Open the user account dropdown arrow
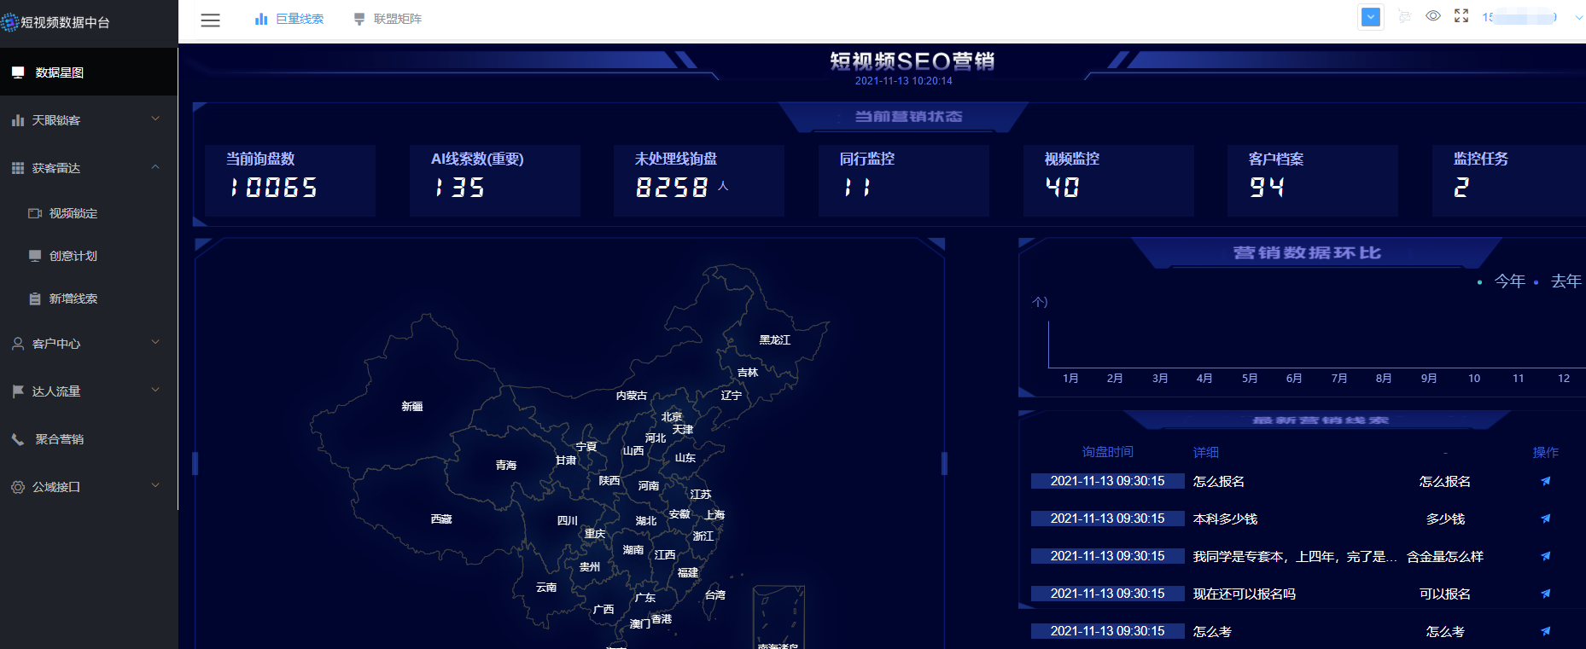The image size is (1586, 649). (1579, 17)
